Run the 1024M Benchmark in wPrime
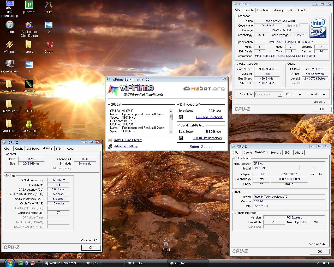Screen dimensions: 334x267 tap(207, 138)
